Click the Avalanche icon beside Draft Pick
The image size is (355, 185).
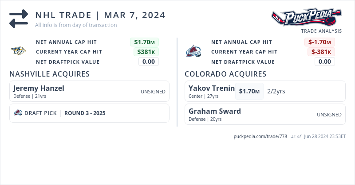pos(18,113)
